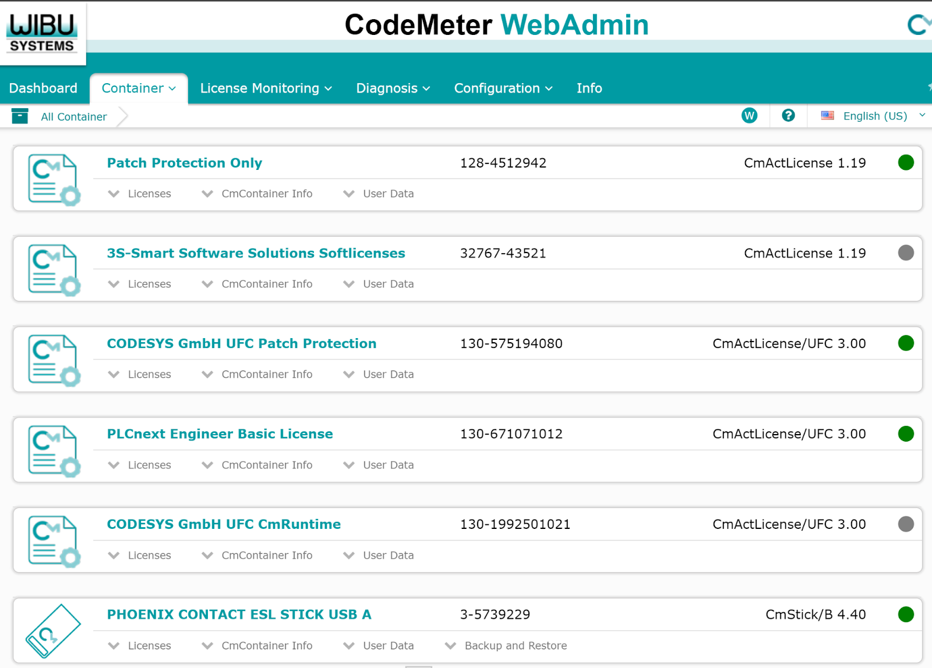The image size is (932, 668).
Task: Open the Diagnosis menu
Action: point(393,88)
